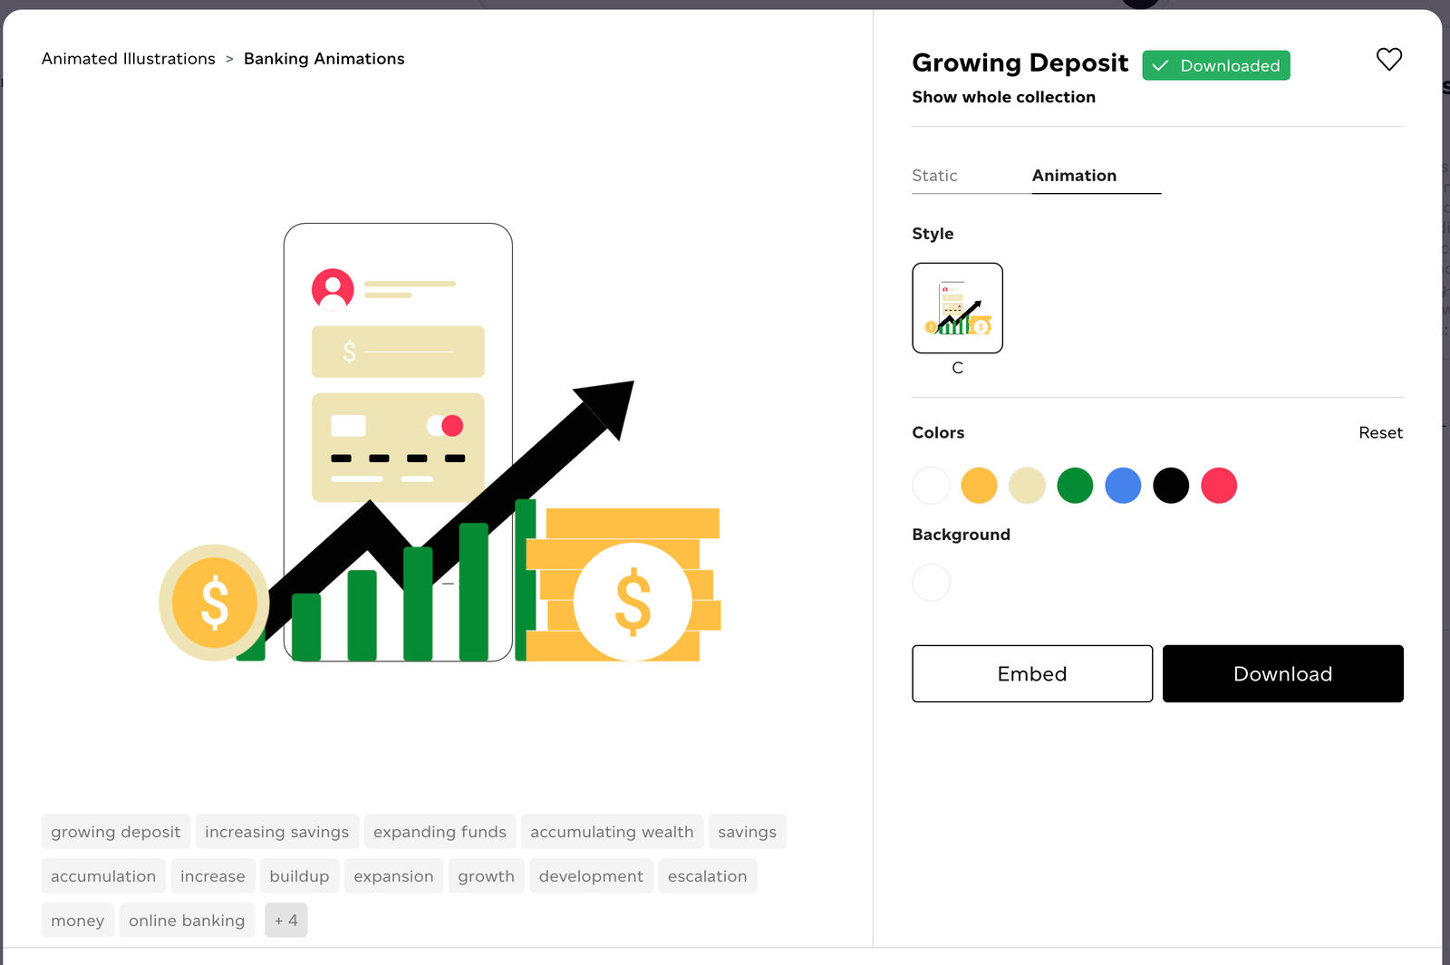This screenshot has height=965, width=1450.
Task: Switch to the Static tab
Action: (x=934, y=175)
